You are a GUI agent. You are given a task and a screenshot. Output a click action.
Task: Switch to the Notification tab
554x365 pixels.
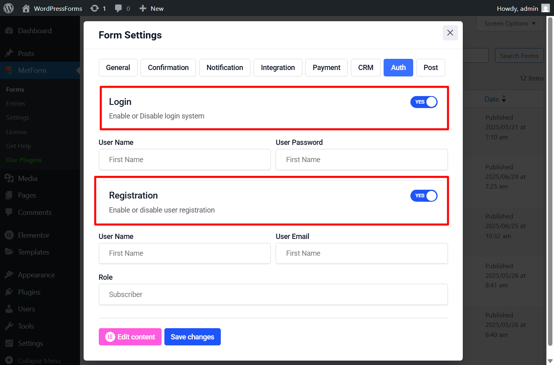(225, 68)
